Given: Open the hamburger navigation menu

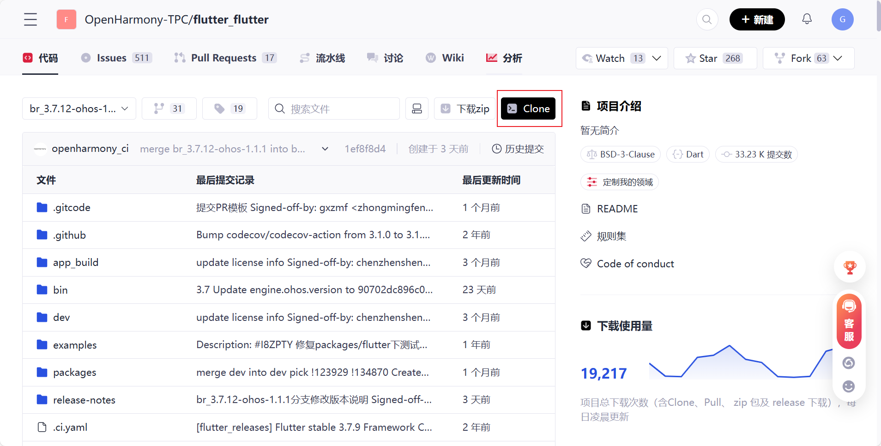Looking at the screenshot, I should click(30, 19).
